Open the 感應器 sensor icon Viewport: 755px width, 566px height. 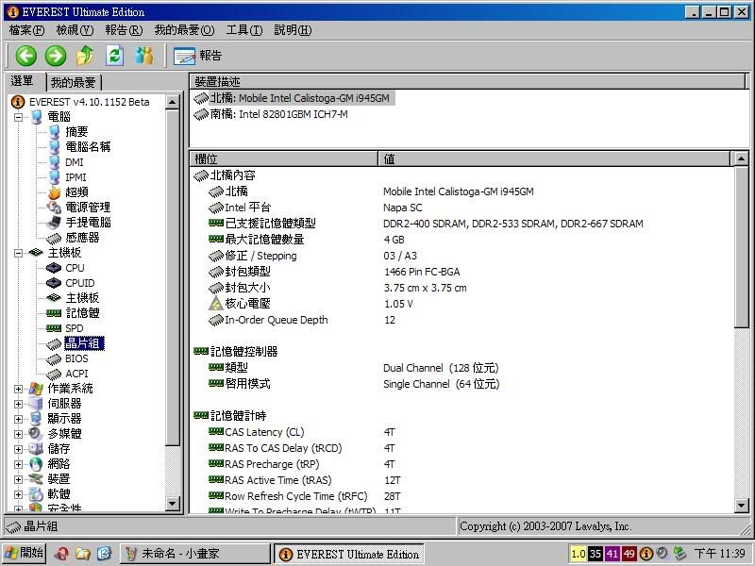pyautogui.click(x=54, y=238)
